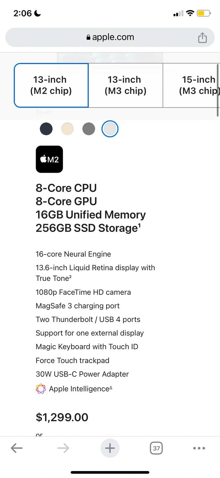This screenshot has width=220, height=478.
Task: Choose the Midnight dark color swatch
Action: 46,129
